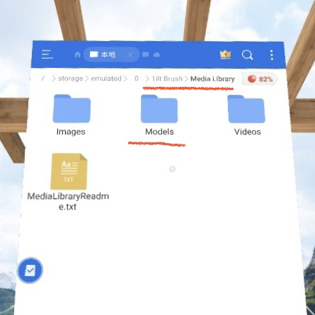Open the cloud storage tab icon
The height and width of the screenshot is (315, 315).
coord(156,55)
